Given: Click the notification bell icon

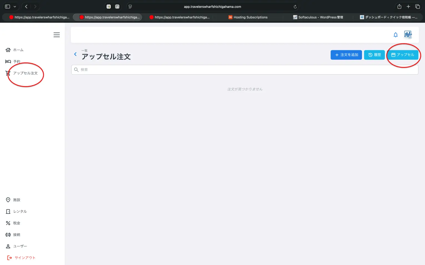Looking at the screenshot, I should 395,35.
